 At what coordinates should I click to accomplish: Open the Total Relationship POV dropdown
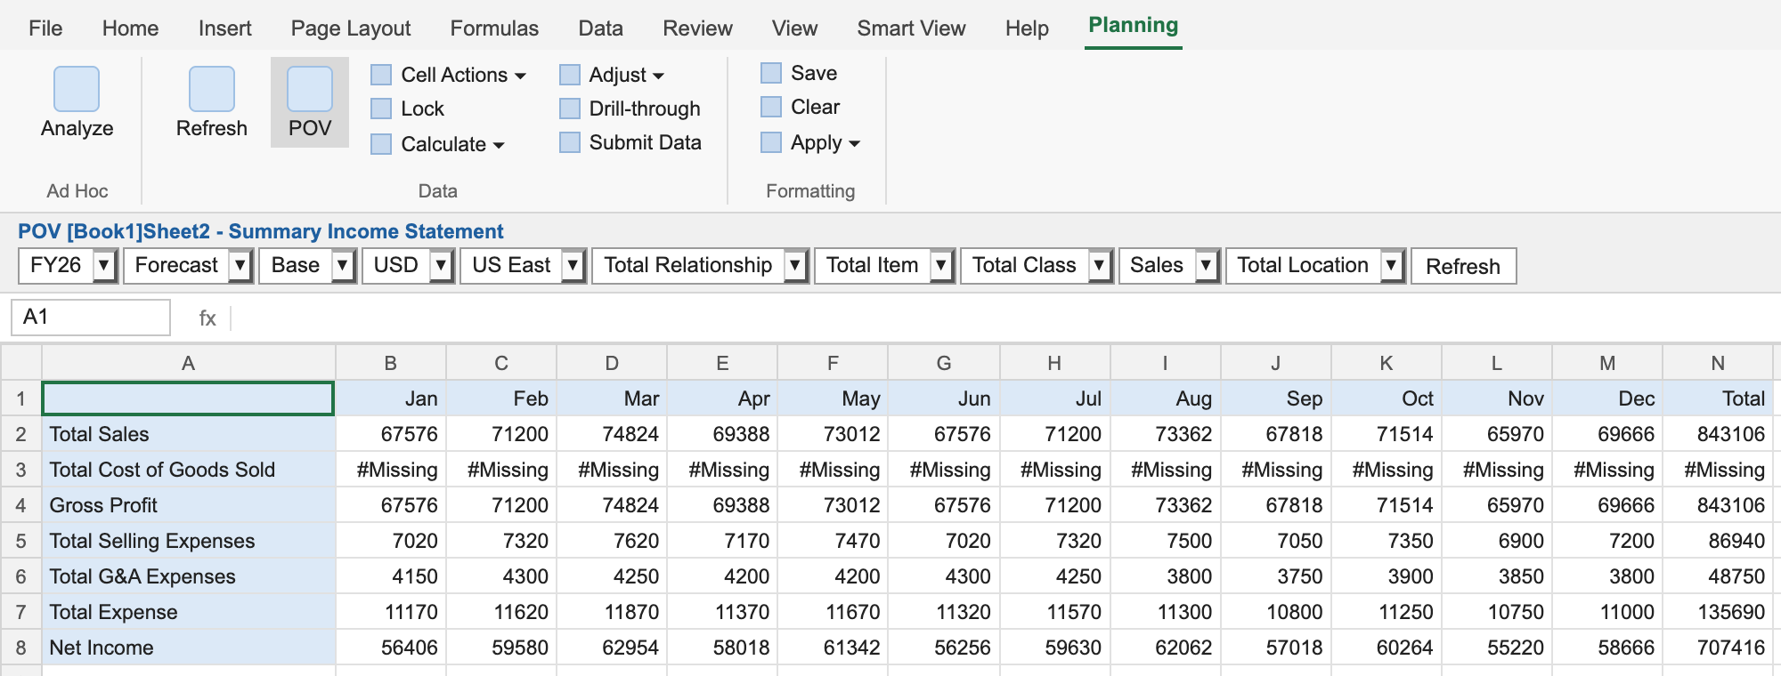[796, 266]
